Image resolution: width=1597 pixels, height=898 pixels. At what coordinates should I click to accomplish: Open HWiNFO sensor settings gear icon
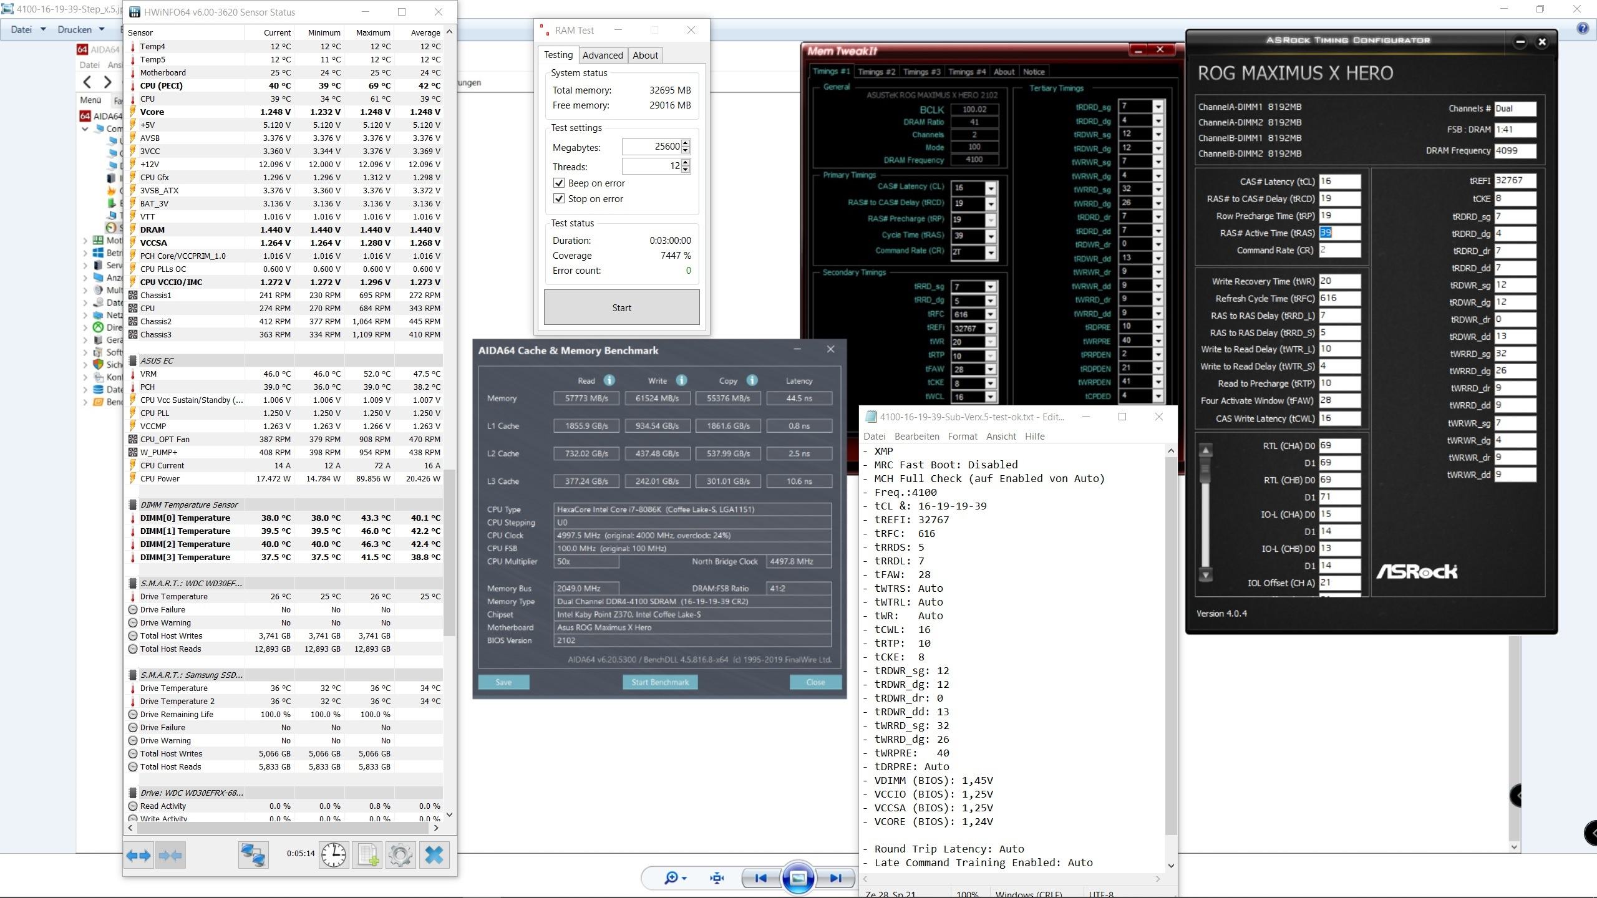point(400,855)
